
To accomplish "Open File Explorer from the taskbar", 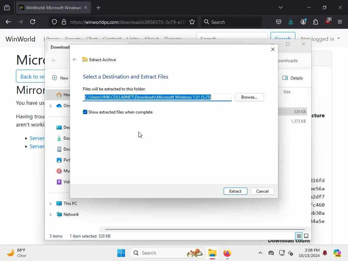I will pyautogui.click(x=212, y=253).
